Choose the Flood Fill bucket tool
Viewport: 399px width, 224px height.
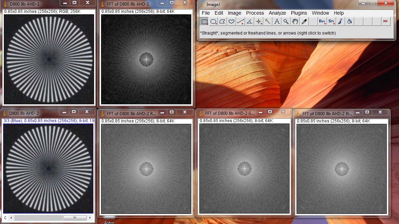click(x=349, y=22)
